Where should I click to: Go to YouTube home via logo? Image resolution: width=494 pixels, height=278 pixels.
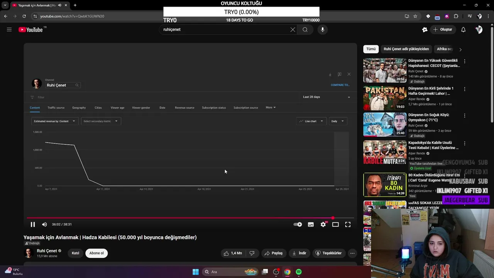[31, 30]
